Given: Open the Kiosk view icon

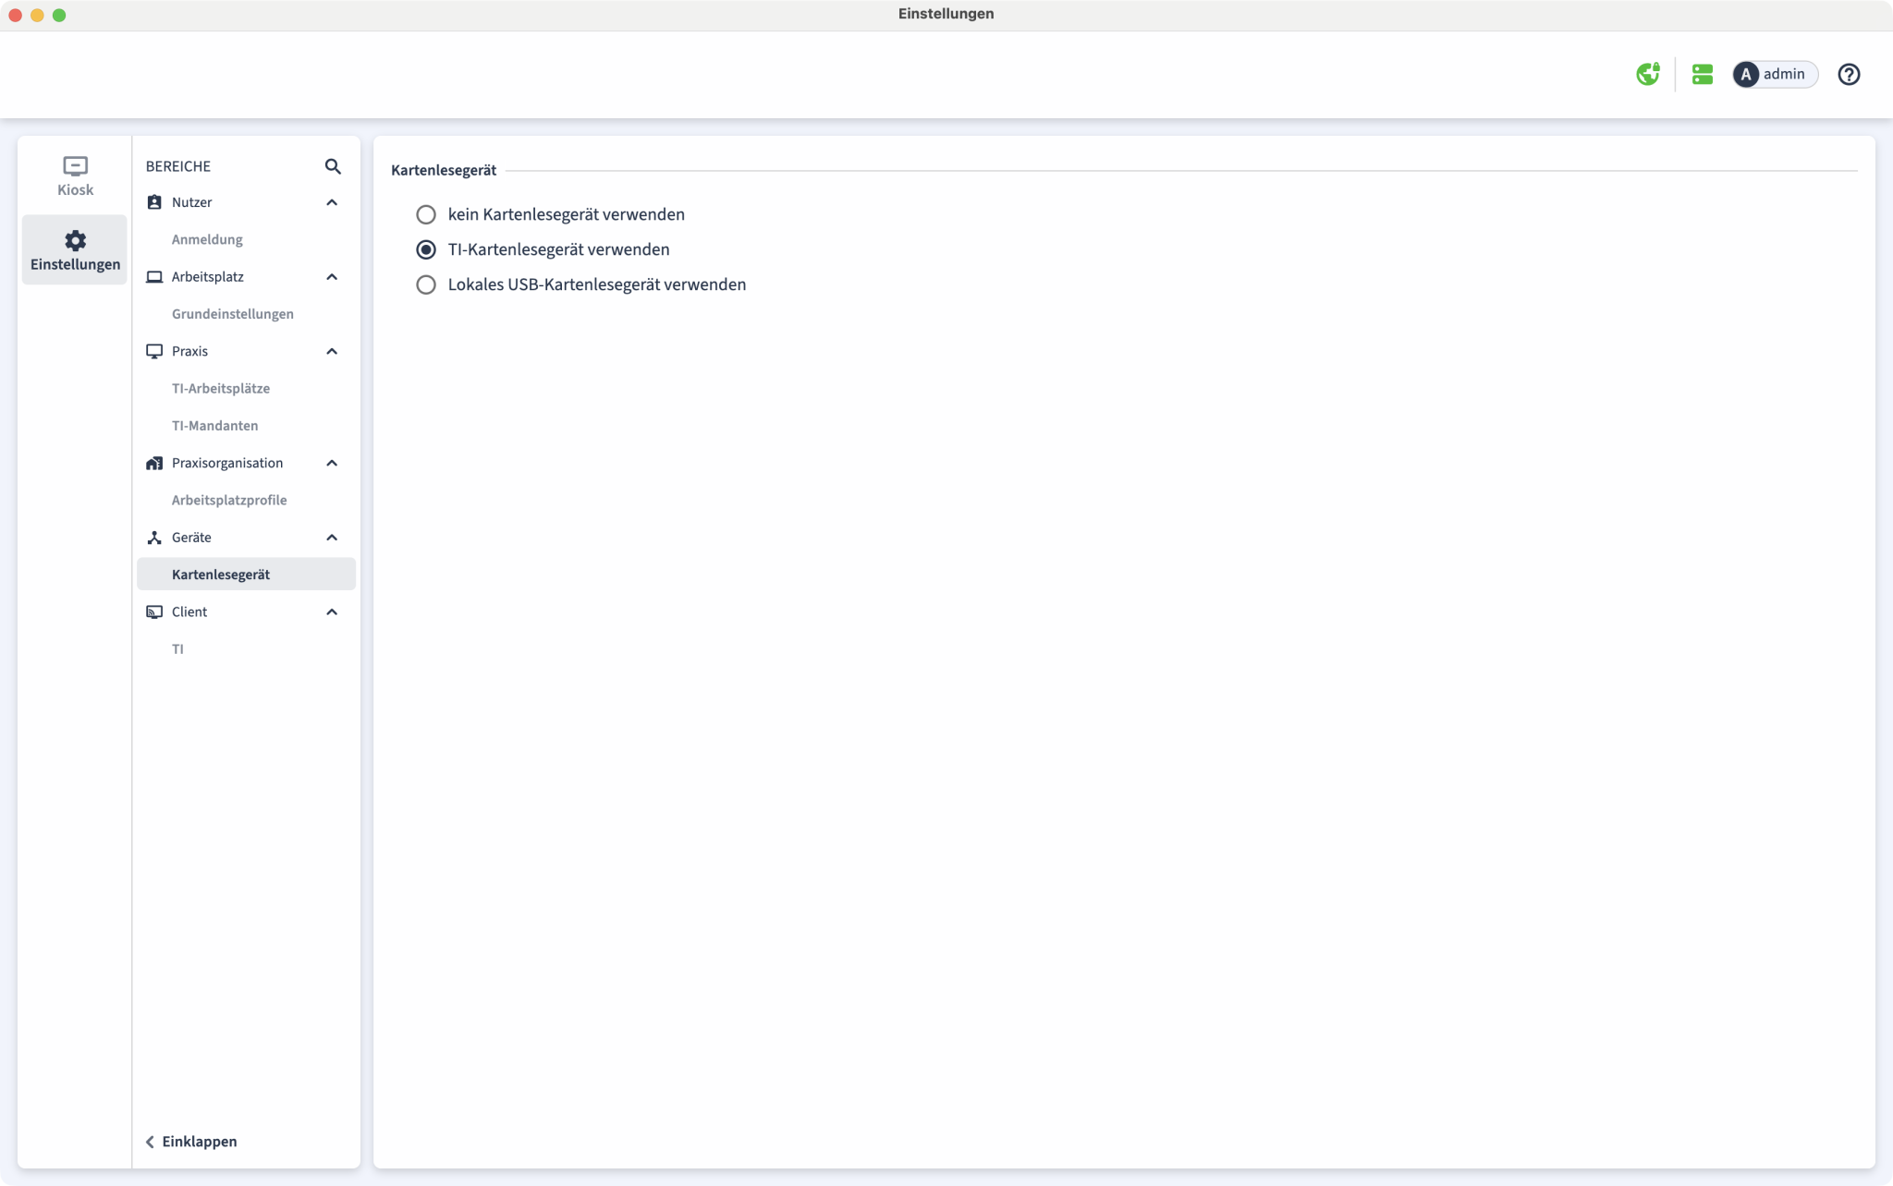Looking at the screenshot, I should [75, 167].
